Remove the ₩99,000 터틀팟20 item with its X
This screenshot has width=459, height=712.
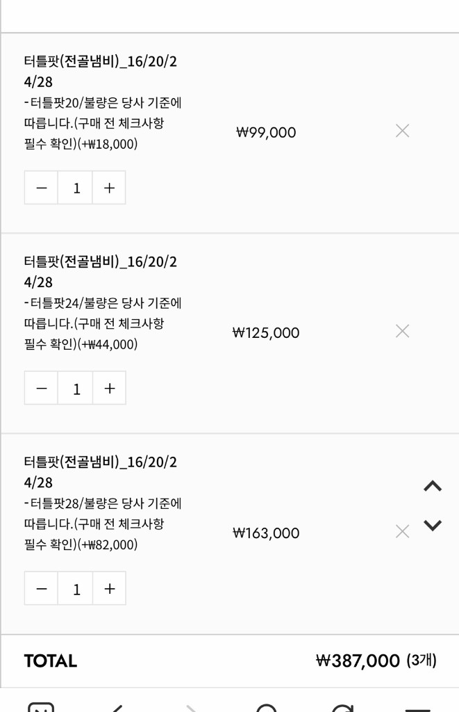tap(402, 131)
